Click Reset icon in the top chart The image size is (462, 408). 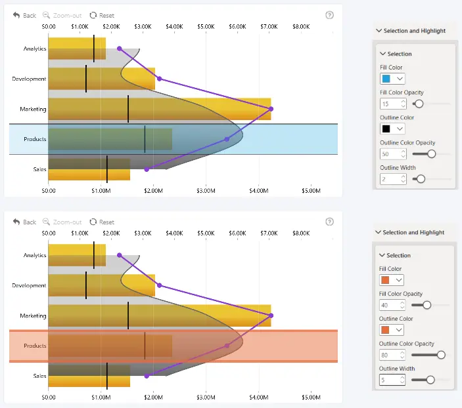93,15
